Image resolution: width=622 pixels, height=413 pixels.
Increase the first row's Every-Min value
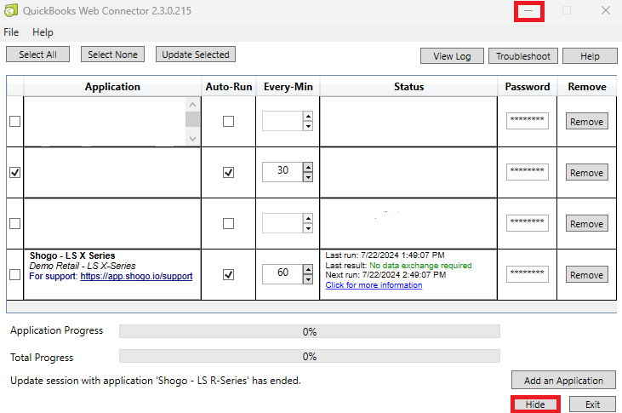pos(308,117)
